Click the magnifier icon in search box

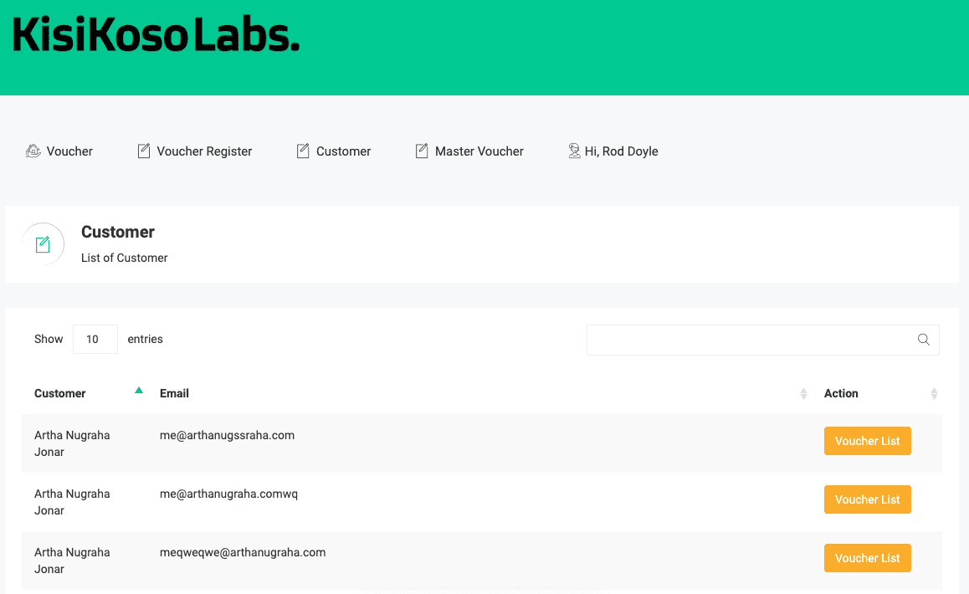[x=924, y=340]
